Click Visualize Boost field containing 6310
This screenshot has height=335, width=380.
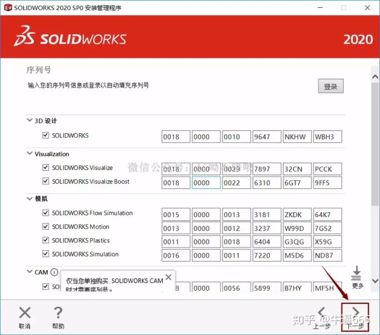267,183
